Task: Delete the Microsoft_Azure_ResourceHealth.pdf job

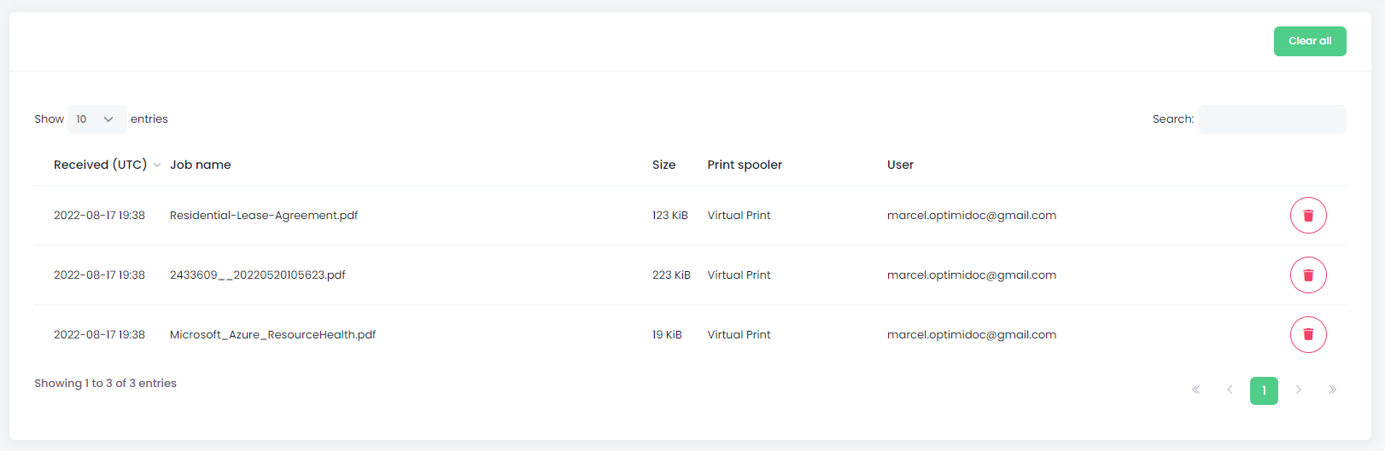Action: [x=1308, y=335]
